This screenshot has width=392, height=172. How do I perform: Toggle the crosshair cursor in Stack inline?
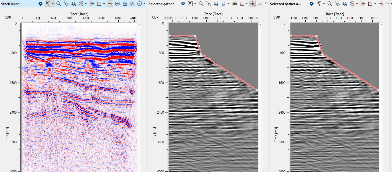click(110, 4)
